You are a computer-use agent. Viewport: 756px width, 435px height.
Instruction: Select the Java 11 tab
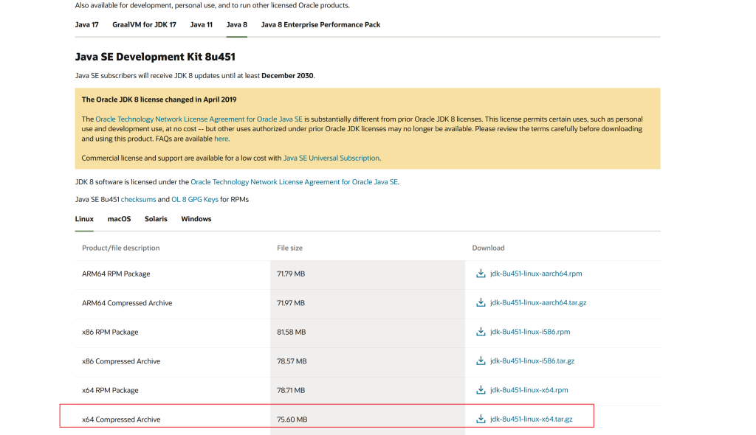click(201, 24)
